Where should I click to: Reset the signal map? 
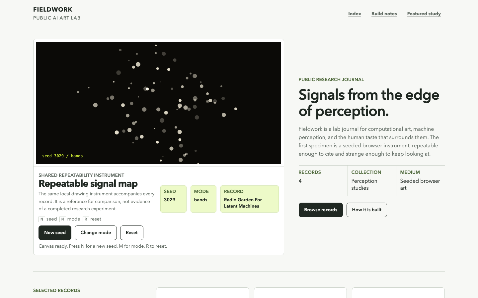click(x=132, y=233)
